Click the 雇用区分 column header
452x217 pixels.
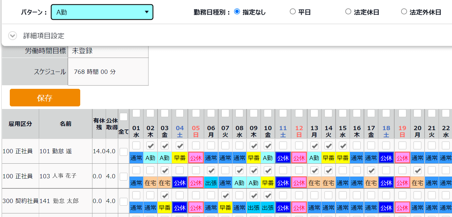[x=21, y=124]
